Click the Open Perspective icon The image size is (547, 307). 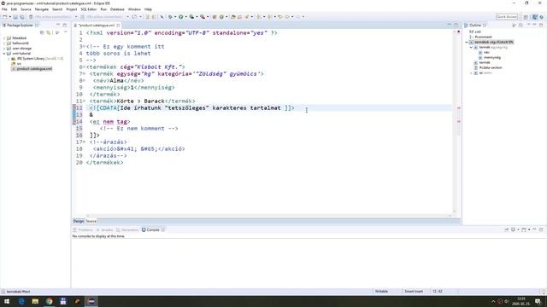[x=526, y=17]
